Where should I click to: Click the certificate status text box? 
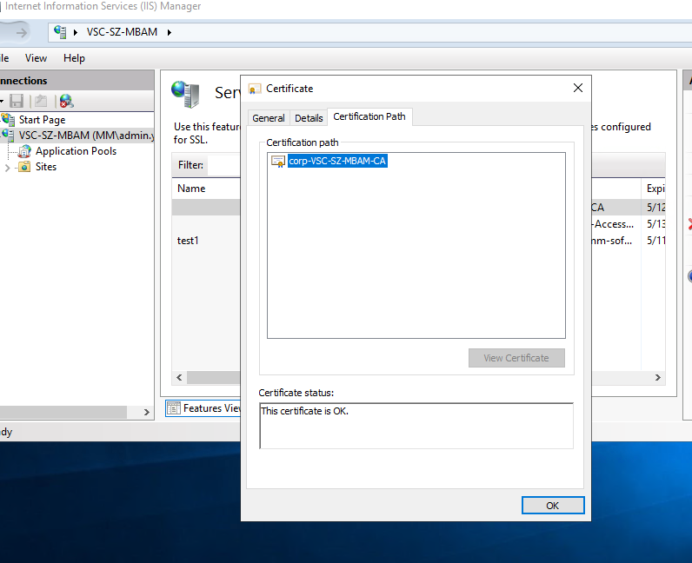(416, 426)
